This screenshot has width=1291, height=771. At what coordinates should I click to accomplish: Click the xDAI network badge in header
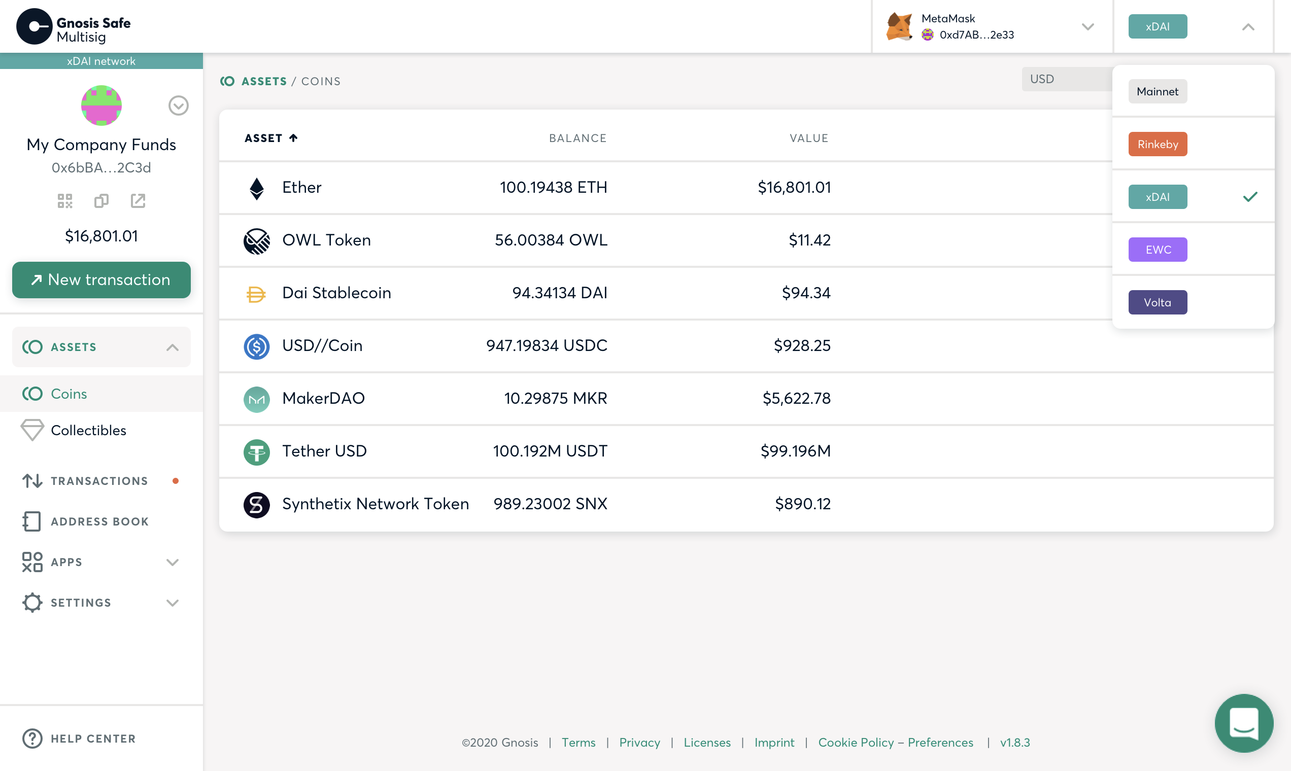(1158, 26)
